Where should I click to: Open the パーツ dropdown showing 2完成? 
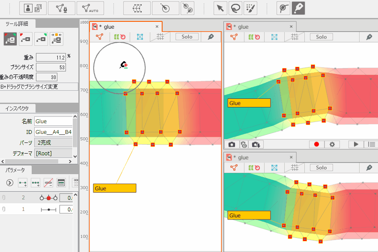(x=54, y=142)
